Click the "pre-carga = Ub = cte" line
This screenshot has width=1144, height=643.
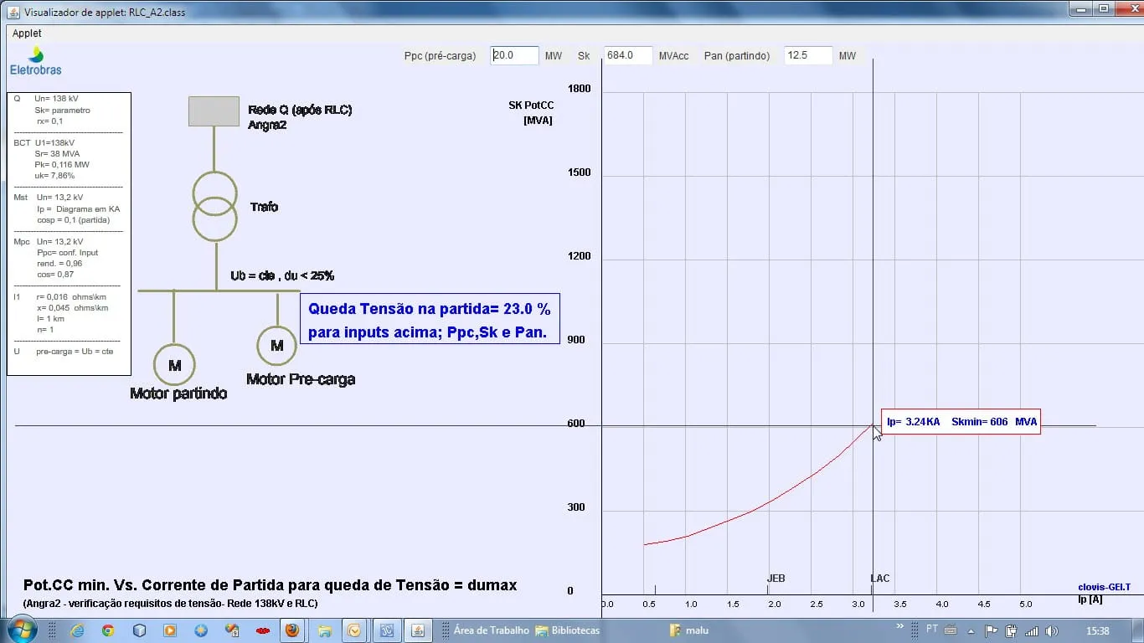pyautogui.click(x=75, y=352)
